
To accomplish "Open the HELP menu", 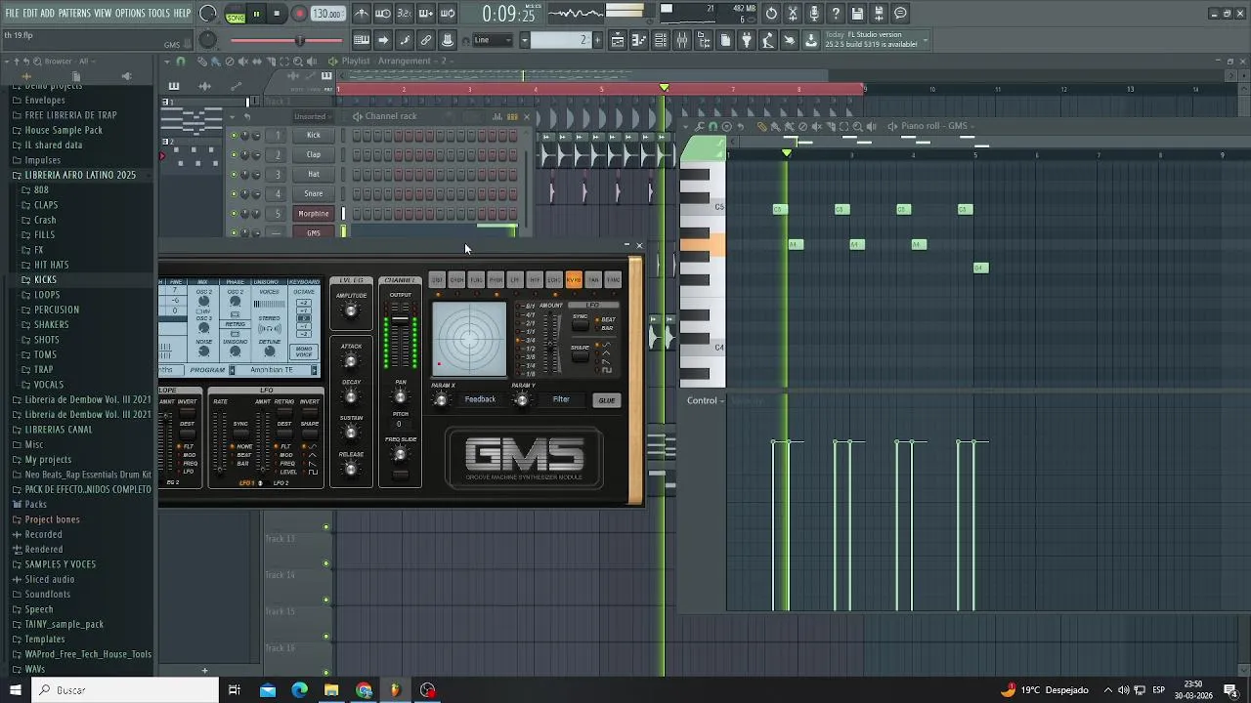I will [183, 14].
